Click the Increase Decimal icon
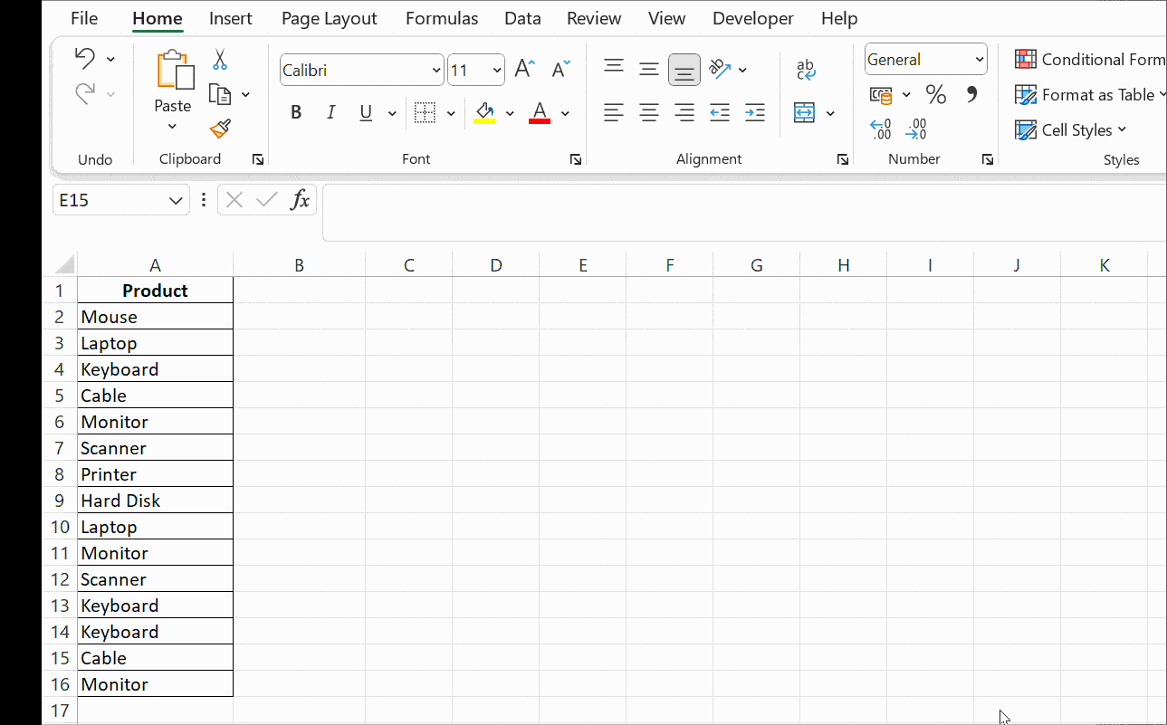 click(x=879, y=129)
